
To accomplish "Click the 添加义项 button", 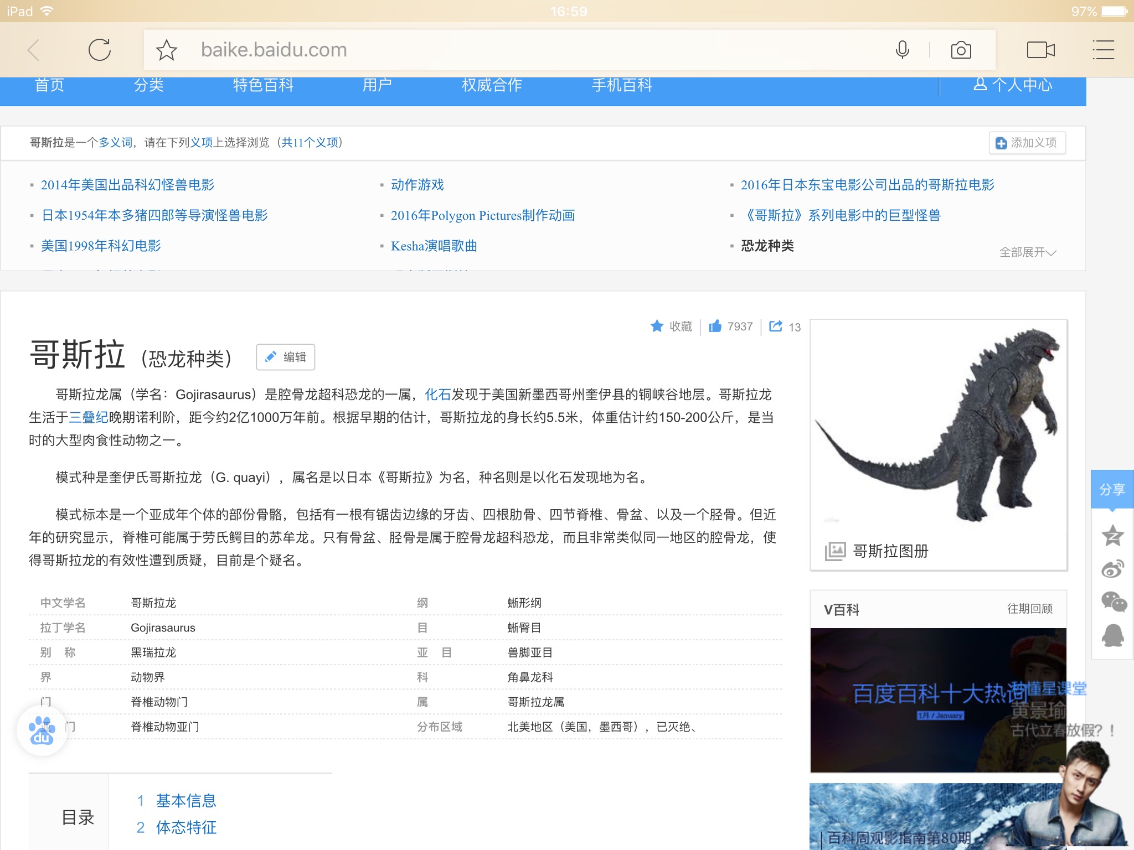I will click(x=1027, y=143).
